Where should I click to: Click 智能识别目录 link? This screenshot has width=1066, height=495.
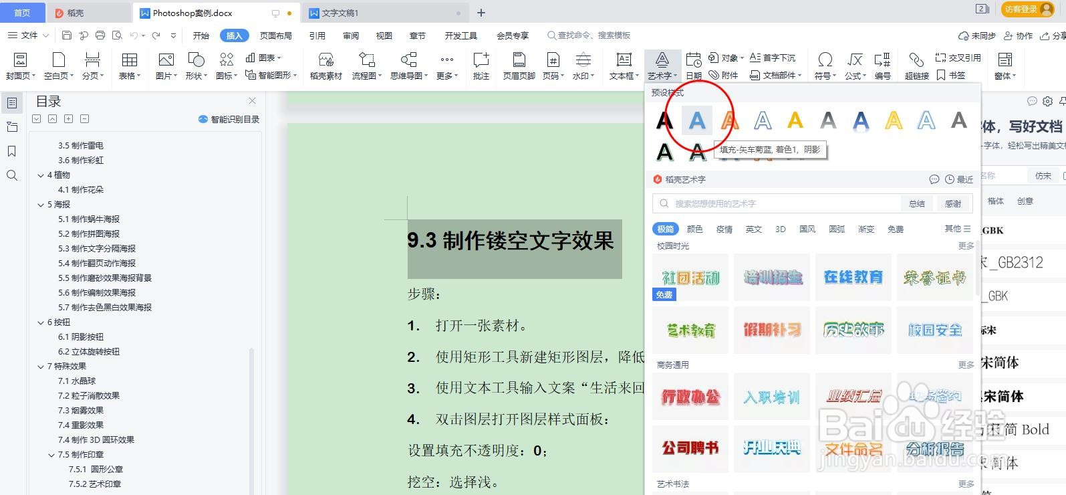(229, 119)
